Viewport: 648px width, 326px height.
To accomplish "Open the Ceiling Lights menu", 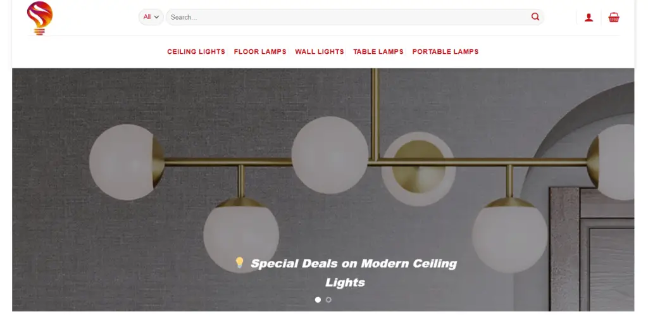I will click(196, 52).
